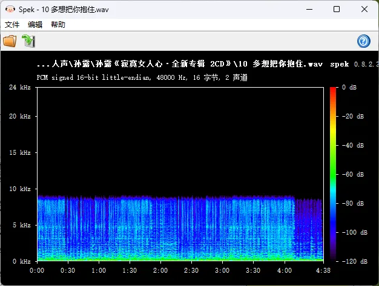Open the blue question mark About icon
The width and height of the screenshot is (379, 286).
pyautogui.click(x=364, y=41)
